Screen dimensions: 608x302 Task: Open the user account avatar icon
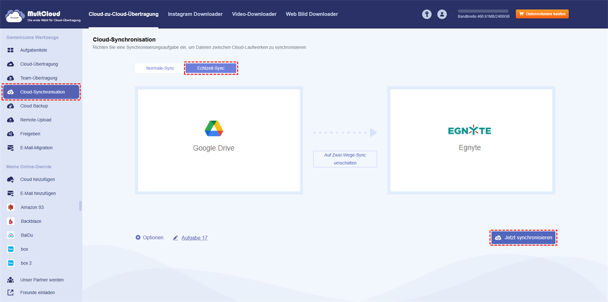click(442, 14)
